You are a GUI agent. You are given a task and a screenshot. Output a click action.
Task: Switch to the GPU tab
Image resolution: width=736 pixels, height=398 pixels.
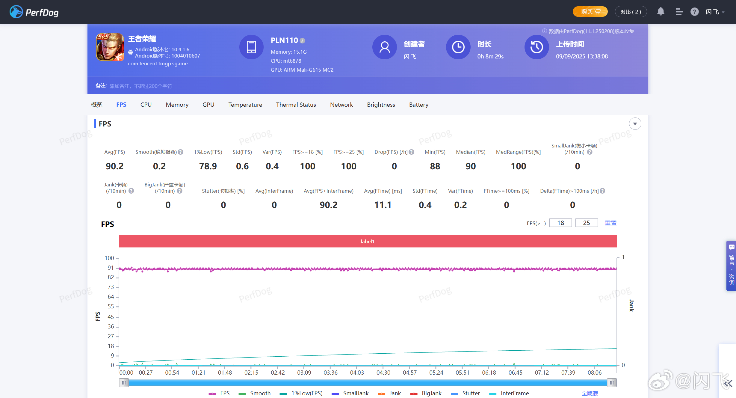pyautogui.click(x=208, y=105)
